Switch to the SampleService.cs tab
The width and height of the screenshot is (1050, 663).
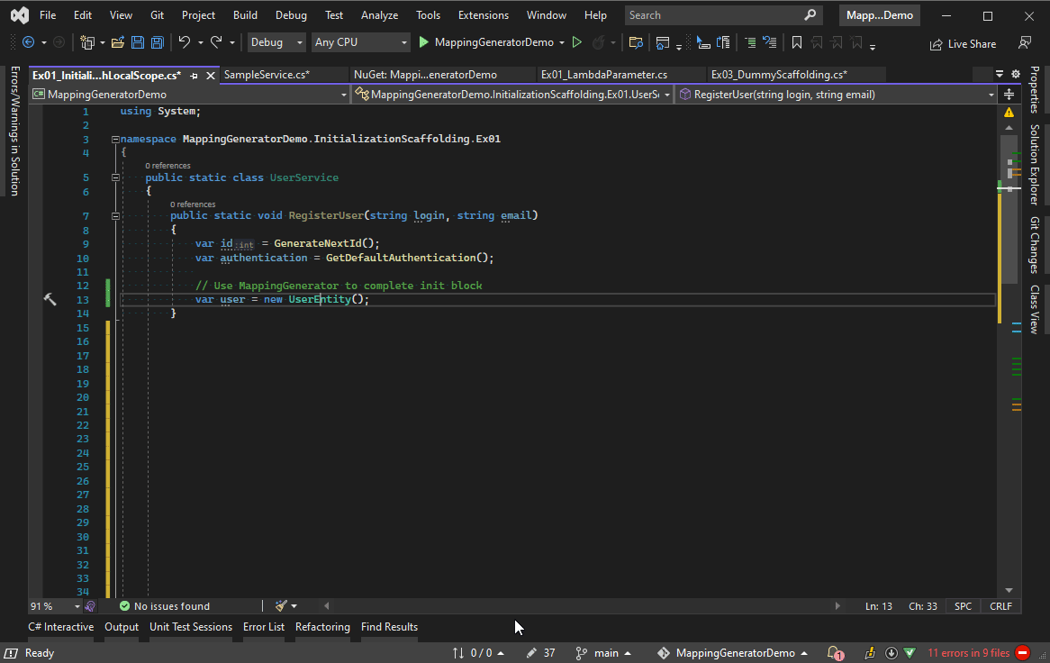pos(285,74)
